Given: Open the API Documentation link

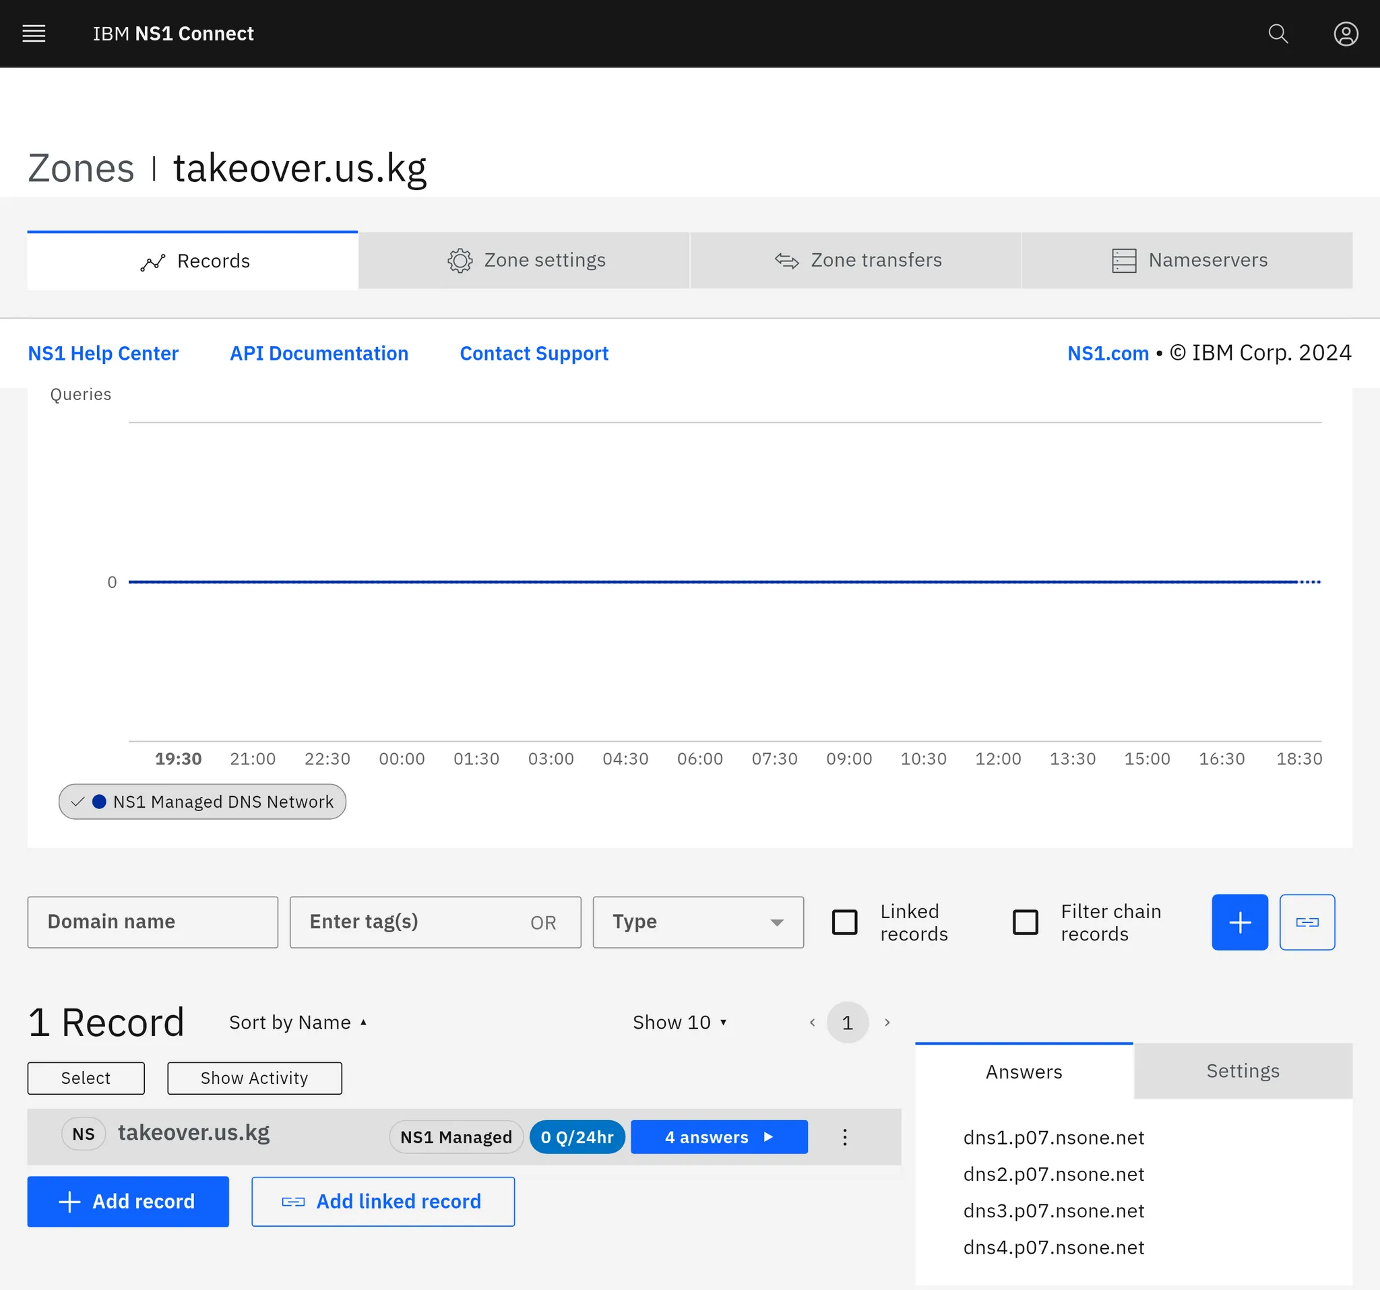Looking at the screenshot, I should [319, 353].
